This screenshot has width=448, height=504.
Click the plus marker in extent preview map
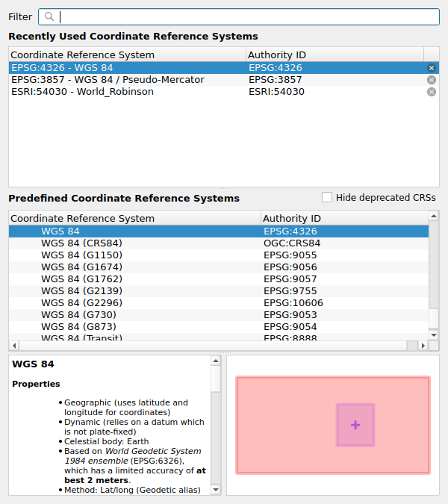click(x=355, y=425)
